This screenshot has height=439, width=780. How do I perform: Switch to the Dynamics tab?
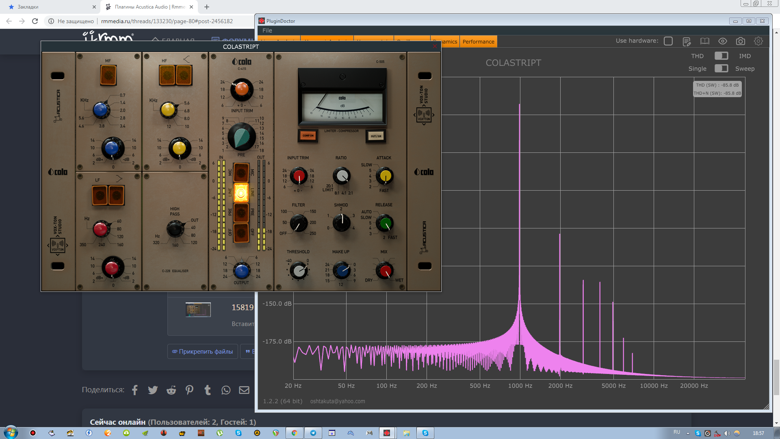click(x=450, y=41)
